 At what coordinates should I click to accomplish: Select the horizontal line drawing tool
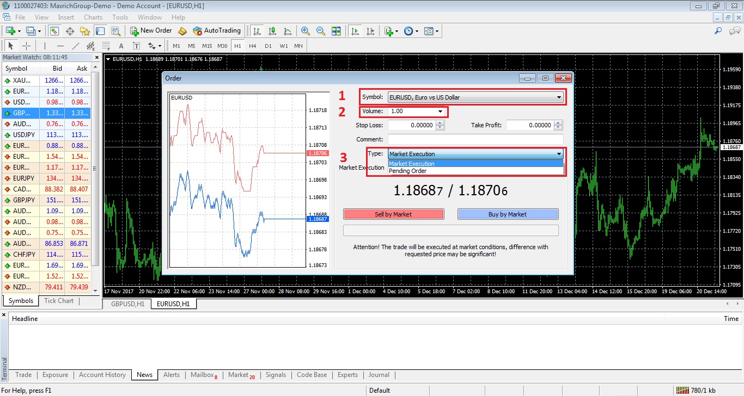pyautogui.click(x=60, y=46)
